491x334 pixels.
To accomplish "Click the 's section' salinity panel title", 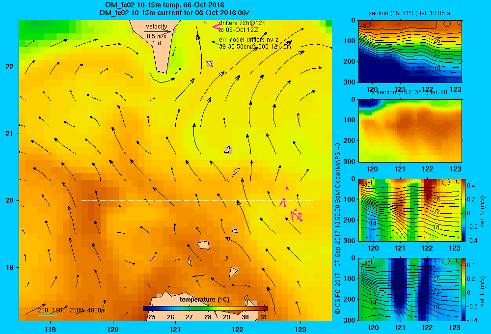I will click(x=409, y=92).
